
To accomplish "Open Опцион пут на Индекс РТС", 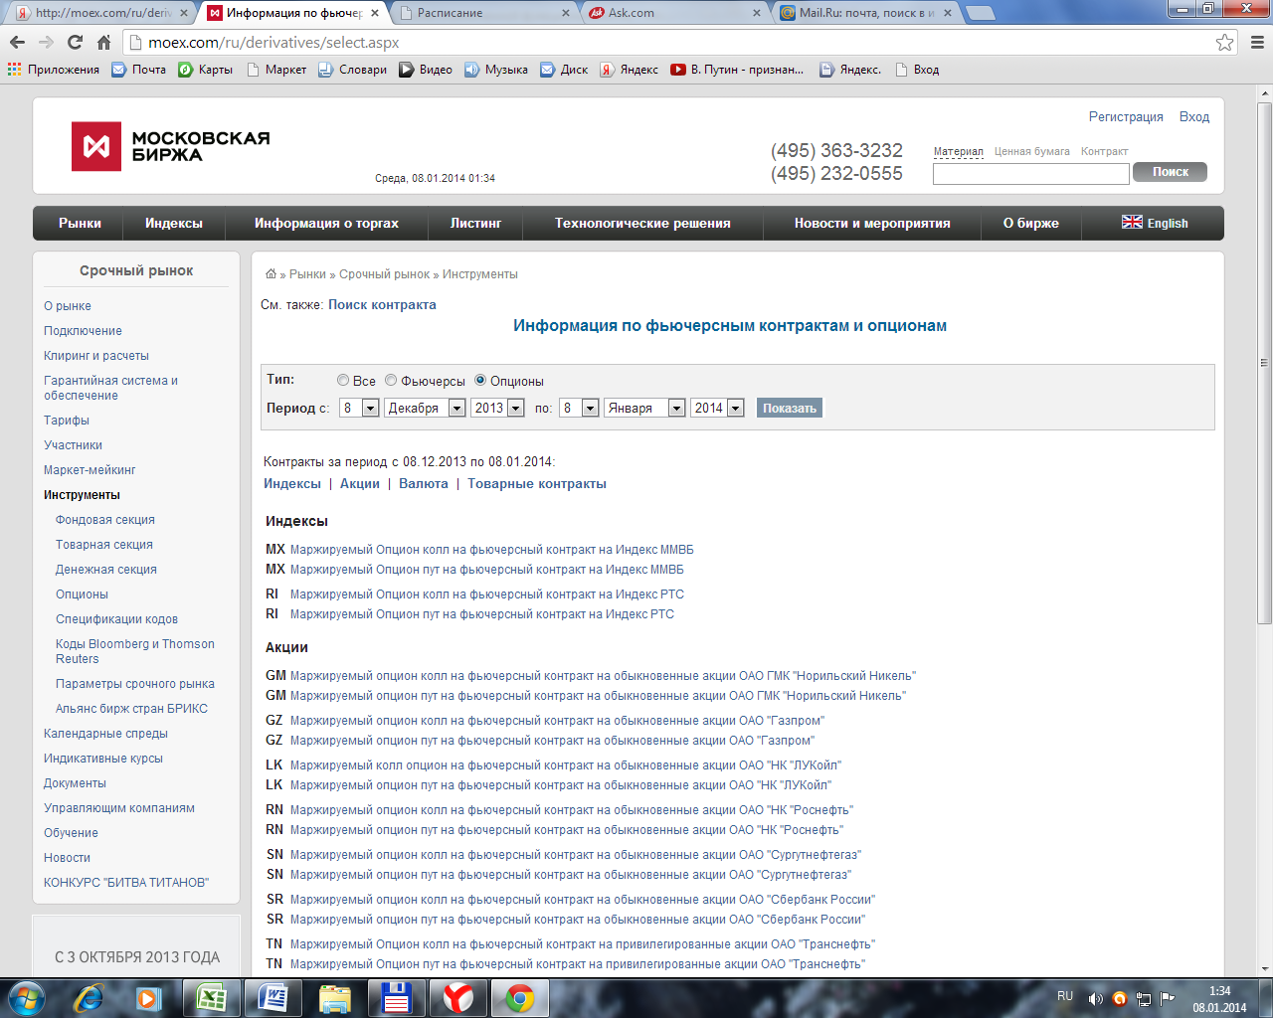I will point(481,613).
